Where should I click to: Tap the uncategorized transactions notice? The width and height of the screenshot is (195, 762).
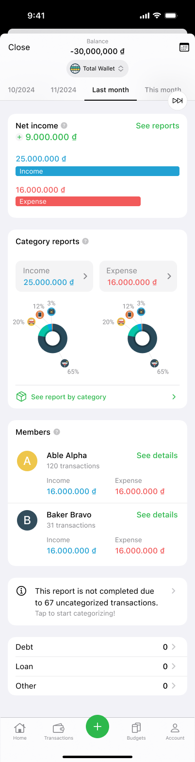pos(97,602)
